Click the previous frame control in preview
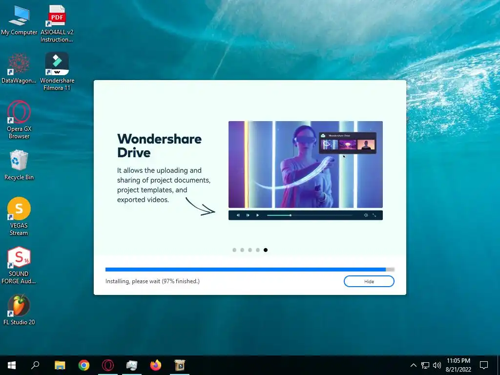Viewport: 500px width, 375px height. [238, 215]
